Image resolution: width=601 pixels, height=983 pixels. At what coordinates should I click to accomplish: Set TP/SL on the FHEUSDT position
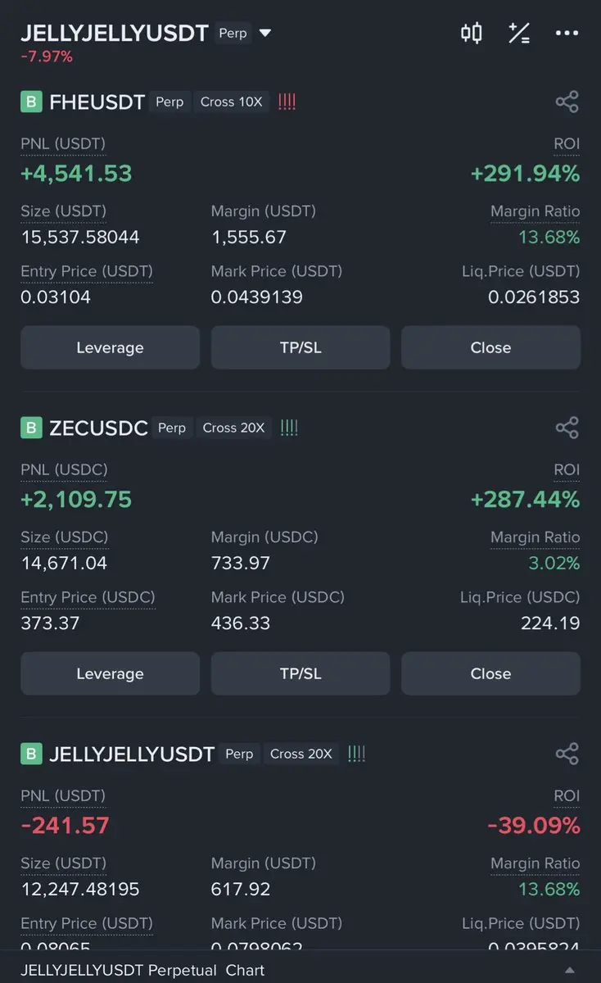tap(300, 347)
